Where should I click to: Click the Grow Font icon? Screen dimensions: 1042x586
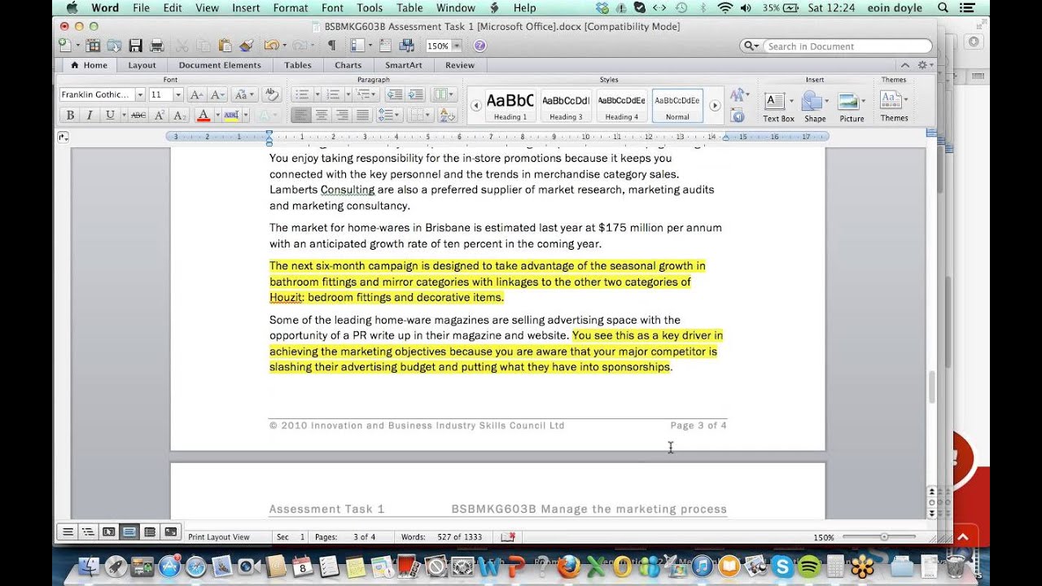pyautogui.click(x=196, y=94)
